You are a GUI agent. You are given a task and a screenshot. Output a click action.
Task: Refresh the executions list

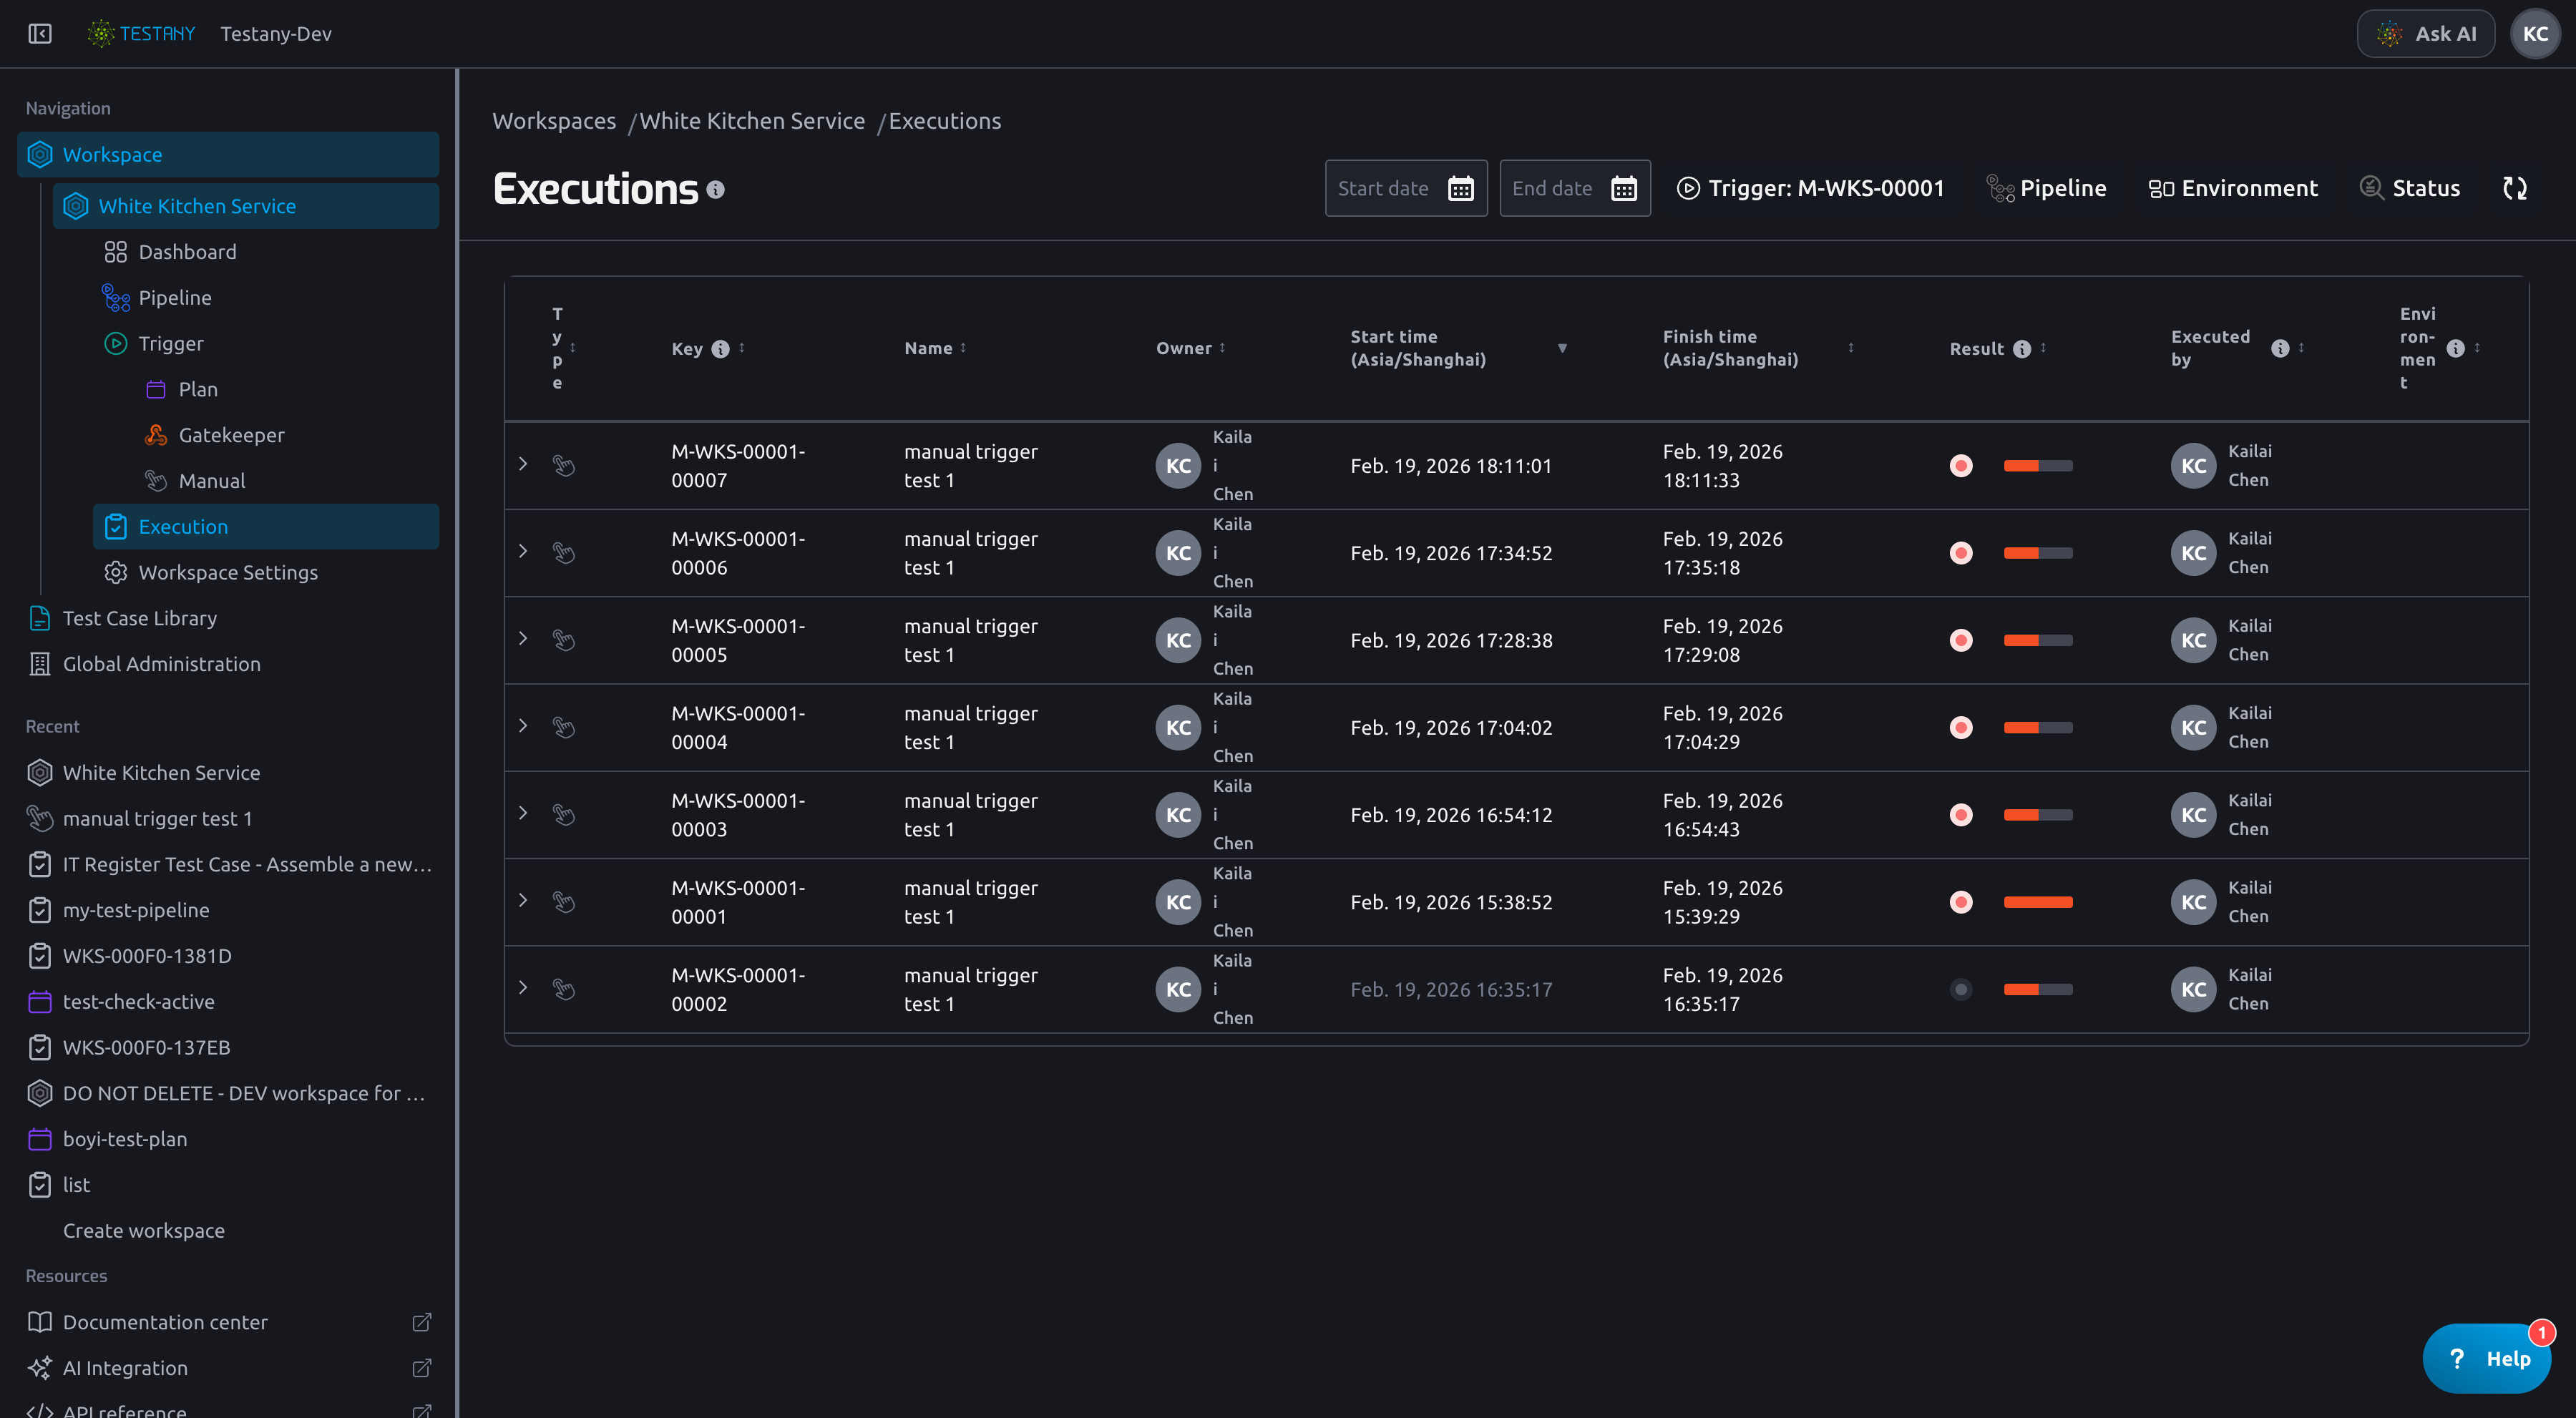(x=2515, y=188)
